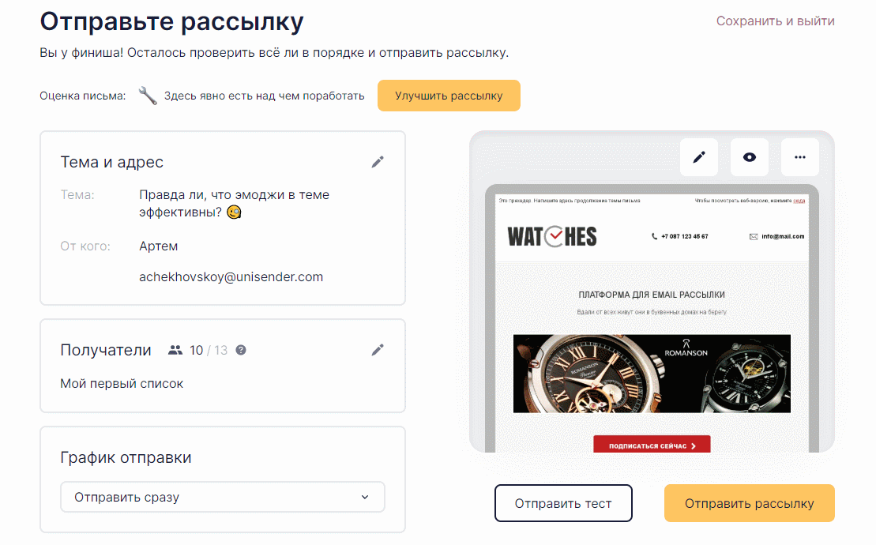Open the three-dots more options menu
This screenshot has width=876, height=545.
click(800, 157)
